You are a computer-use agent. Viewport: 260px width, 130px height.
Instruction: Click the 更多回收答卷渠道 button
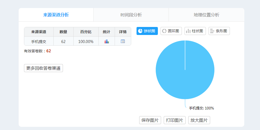tap(43, 68)
